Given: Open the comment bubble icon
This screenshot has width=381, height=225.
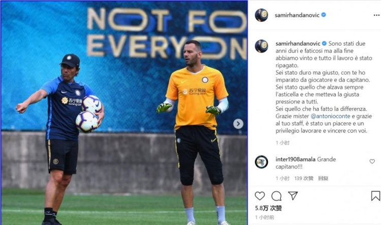Looking at the screenshot, I should 276,196.
